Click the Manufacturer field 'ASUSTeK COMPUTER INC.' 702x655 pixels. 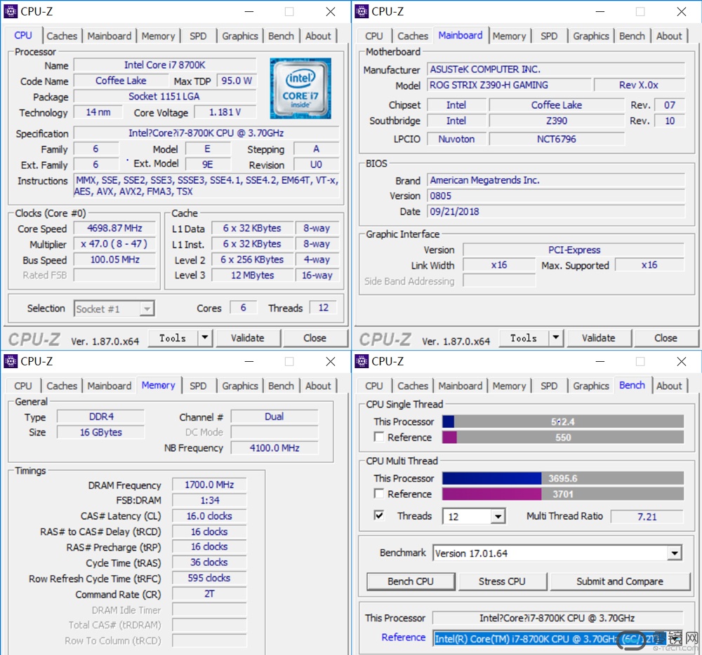click(556, 69)
